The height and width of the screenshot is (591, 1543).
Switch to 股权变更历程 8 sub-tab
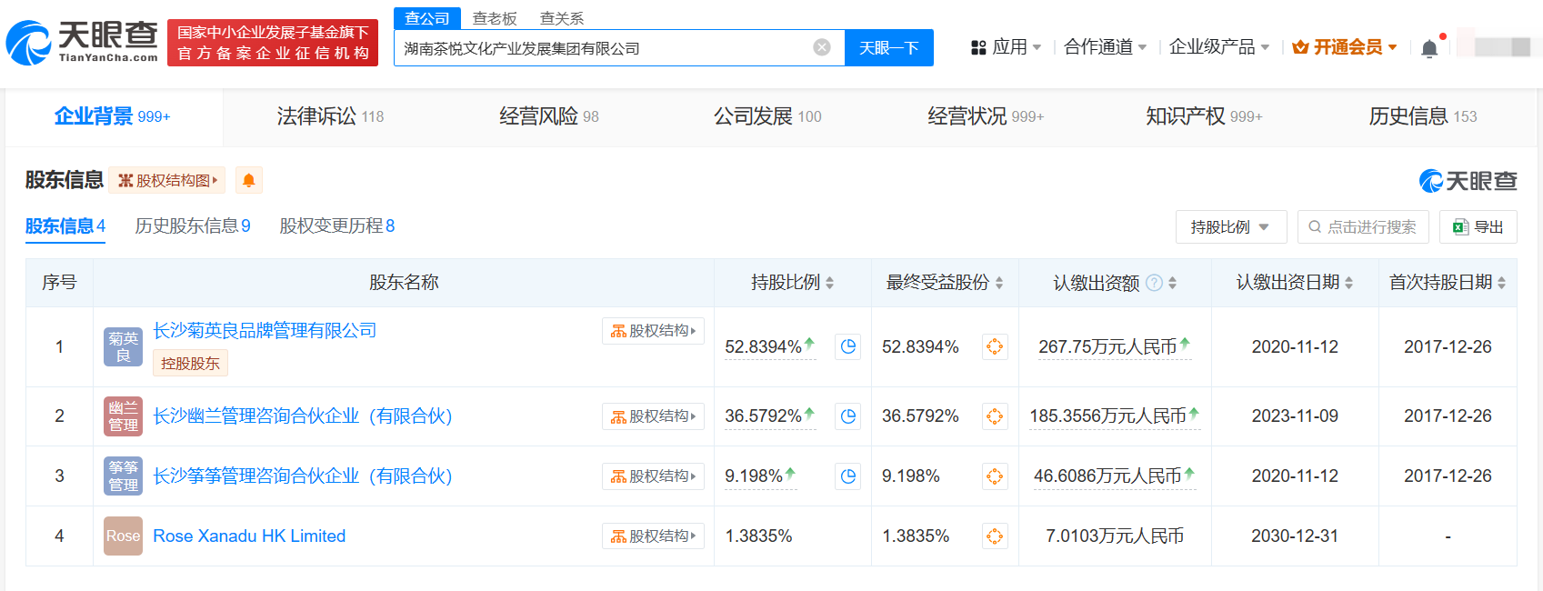tap(337, 226)
